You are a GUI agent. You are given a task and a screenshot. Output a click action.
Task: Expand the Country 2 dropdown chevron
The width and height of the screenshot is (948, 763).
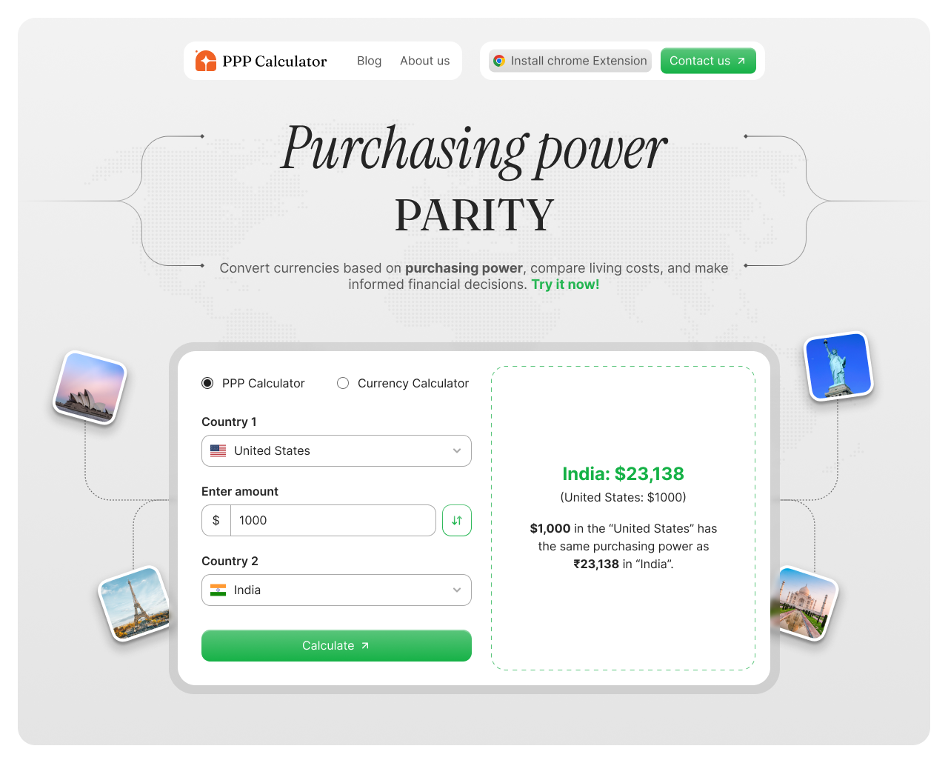pos(457,590)
